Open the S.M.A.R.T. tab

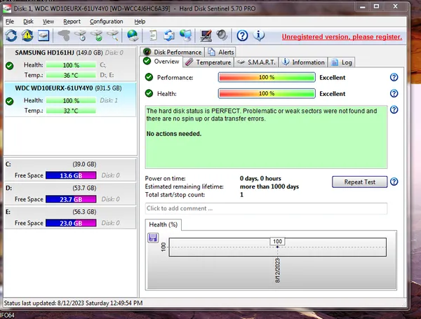(x=256, y=62)
